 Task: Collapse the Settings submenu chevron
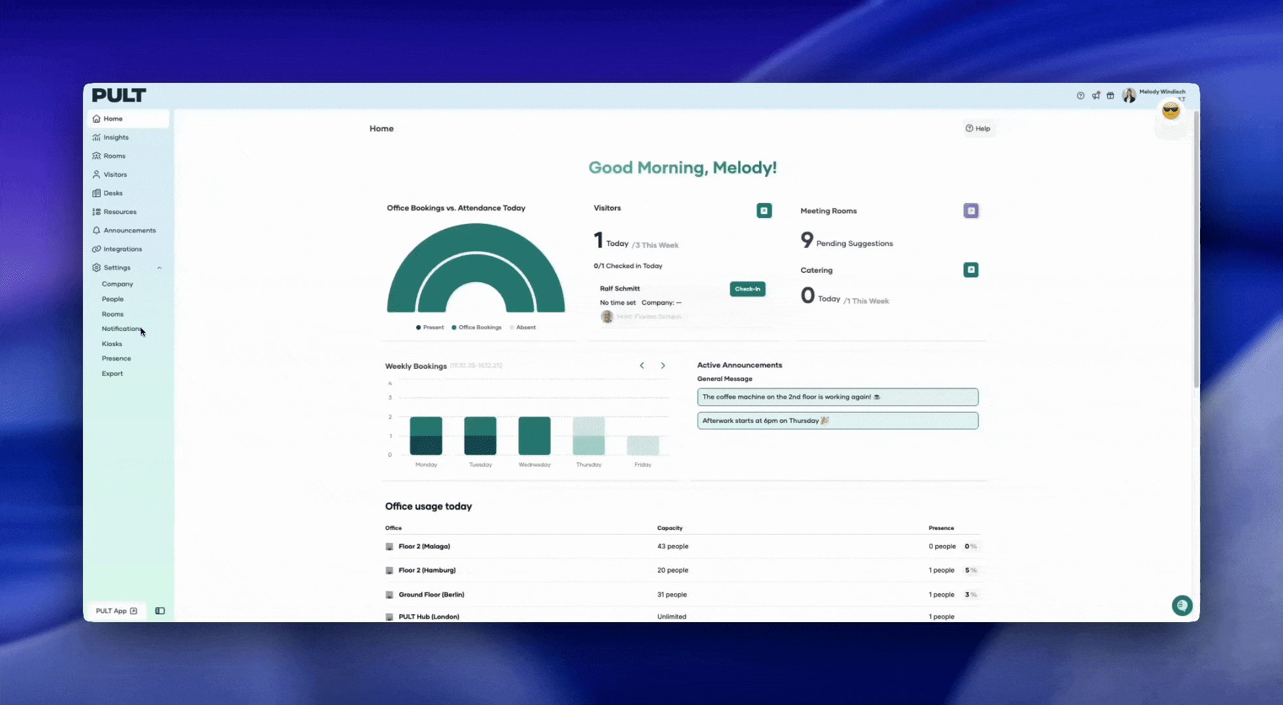(x=159, y=268)
